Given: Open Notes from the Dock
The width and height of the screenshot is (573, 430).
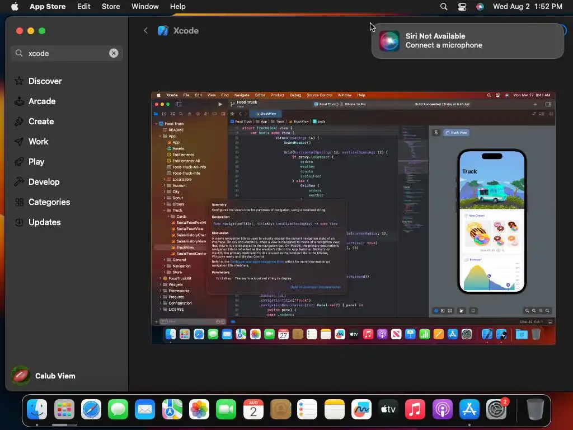Looking at the screenshot, I should pyautogui.click(x=335, y=409).
